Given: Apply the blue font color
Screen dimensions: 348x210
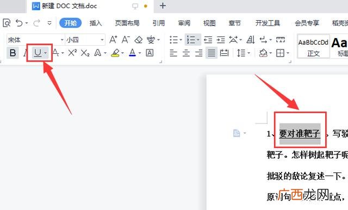Looking at the screenshot, I should (132, 53).
